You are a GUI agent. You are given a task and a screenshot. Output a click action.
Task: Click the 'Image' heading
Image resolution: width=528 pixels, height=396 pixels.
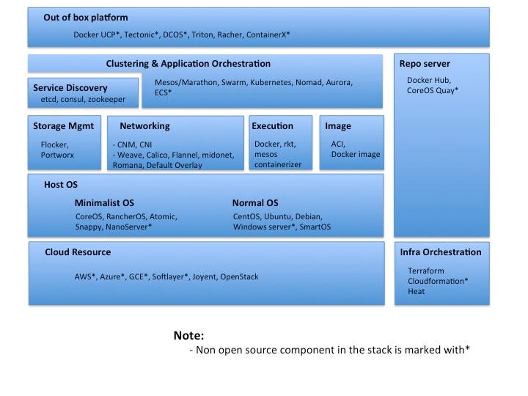338,126
